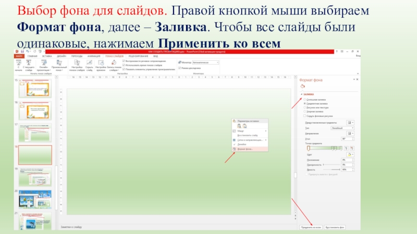417x234 pixels.
Task: Open Монитор dropdown (Автоматически)
Action: [x=205, y=62]
